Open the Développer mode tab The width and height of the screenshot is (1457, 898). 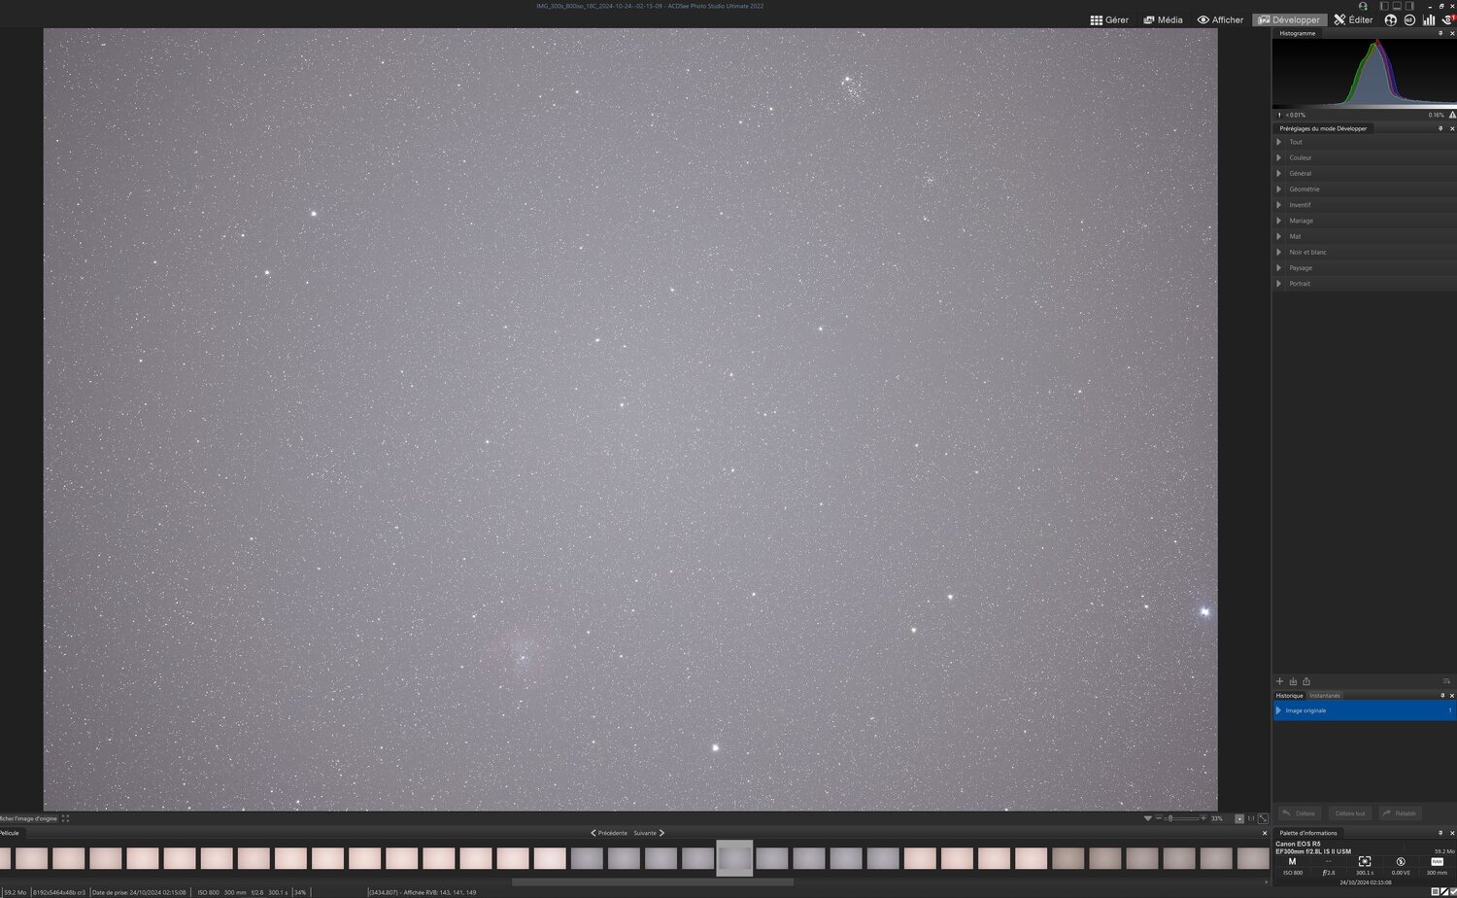(x=1288, y=19)
